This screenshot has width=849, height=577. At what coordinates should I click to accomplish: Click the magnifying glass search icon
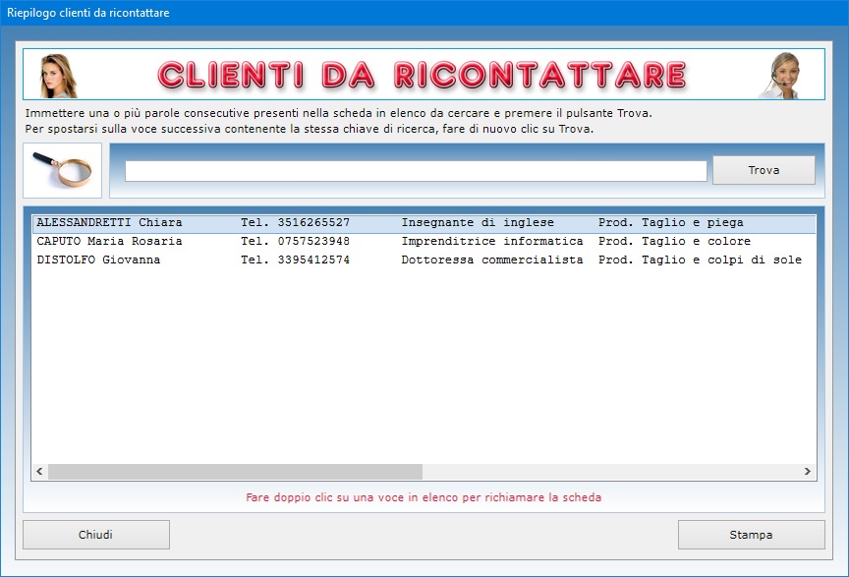(62, 170)
